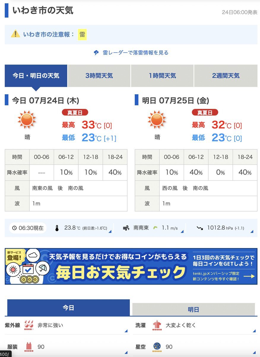Click the yellow warning triangle icon

(x=15, y=34)
